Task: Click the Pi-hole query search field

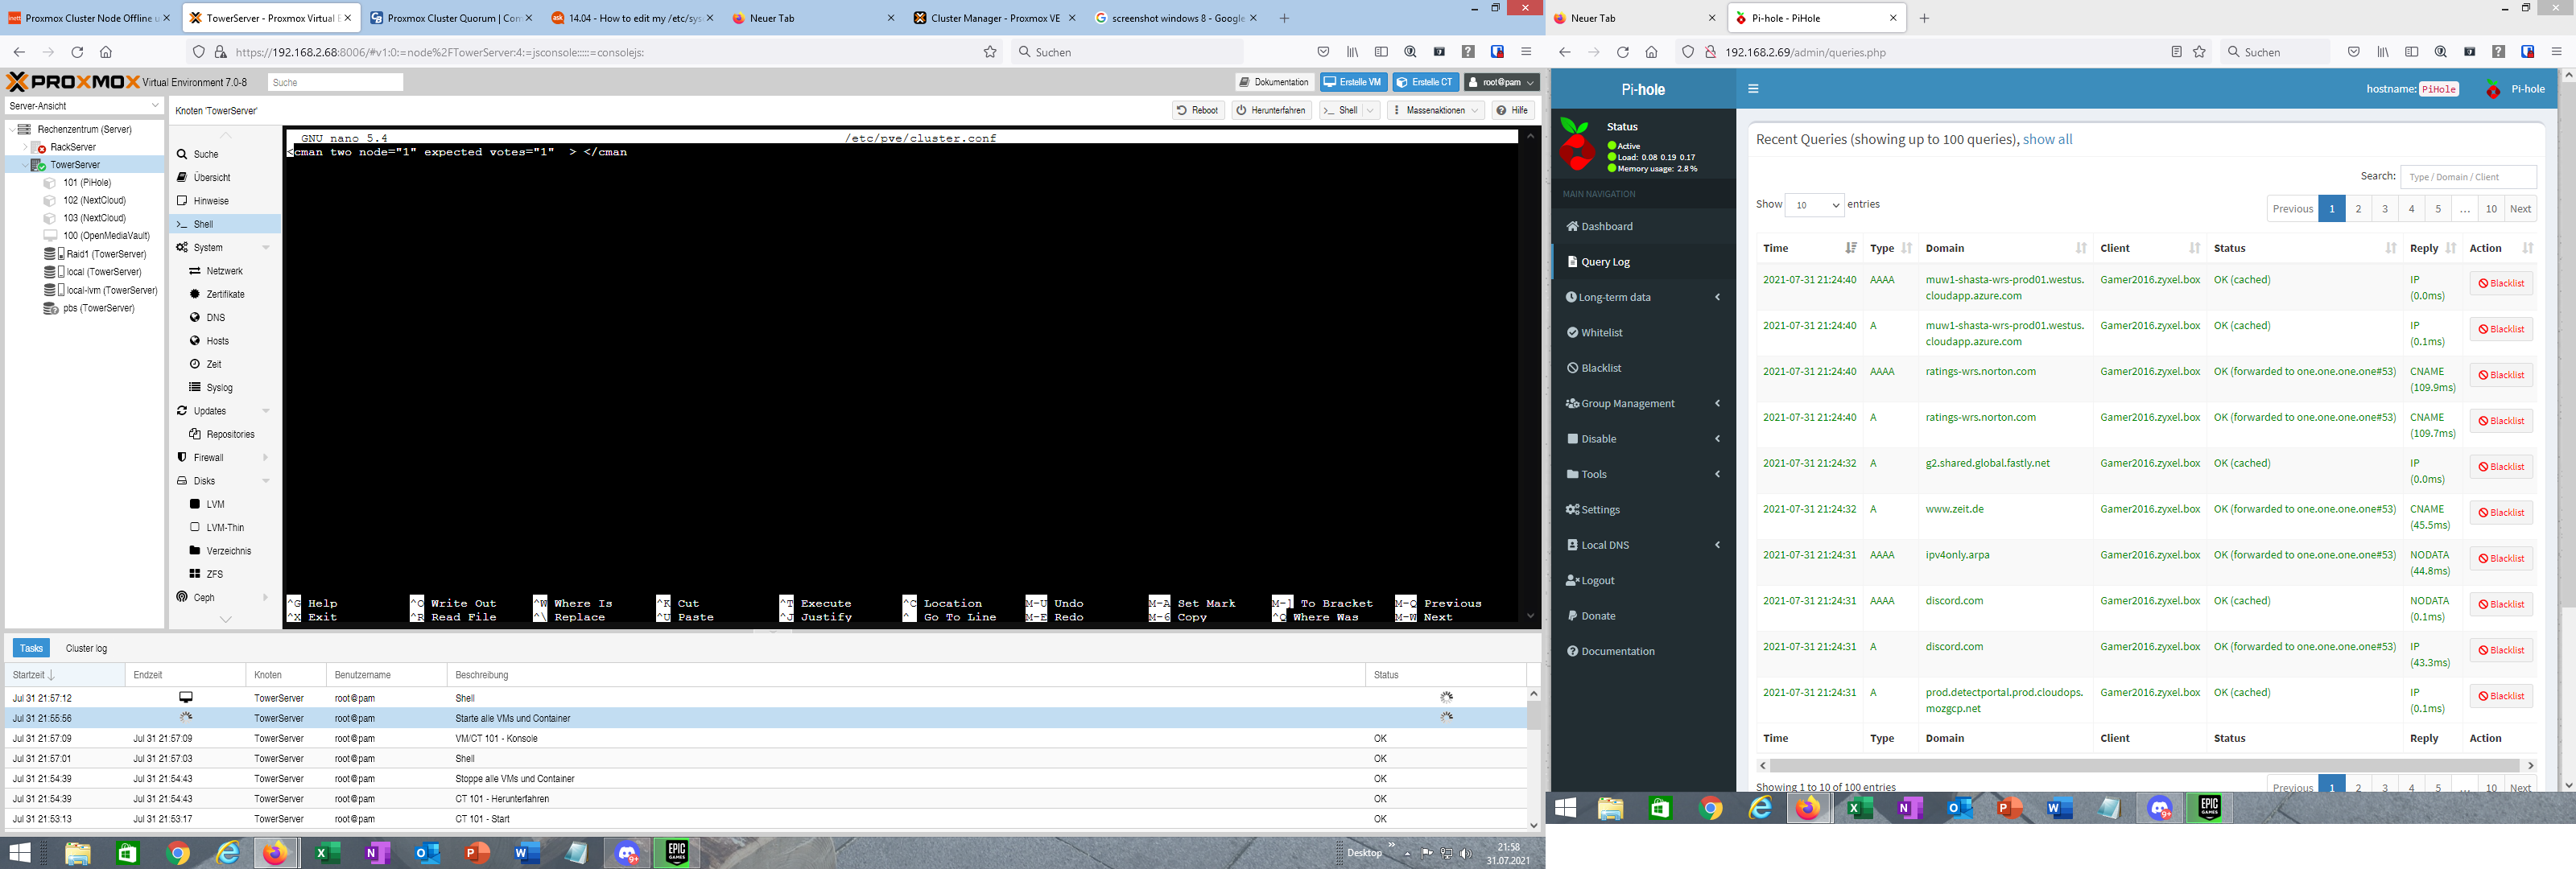Action: 2467,177
